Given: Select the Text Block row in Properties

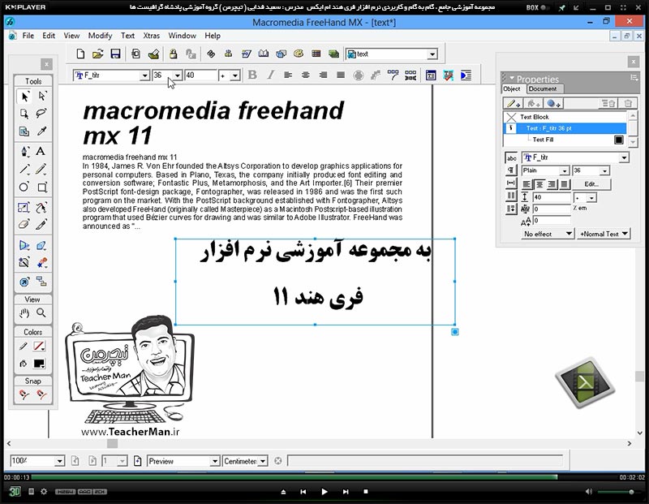Looking at the screenshot, I should coord(565,117).
